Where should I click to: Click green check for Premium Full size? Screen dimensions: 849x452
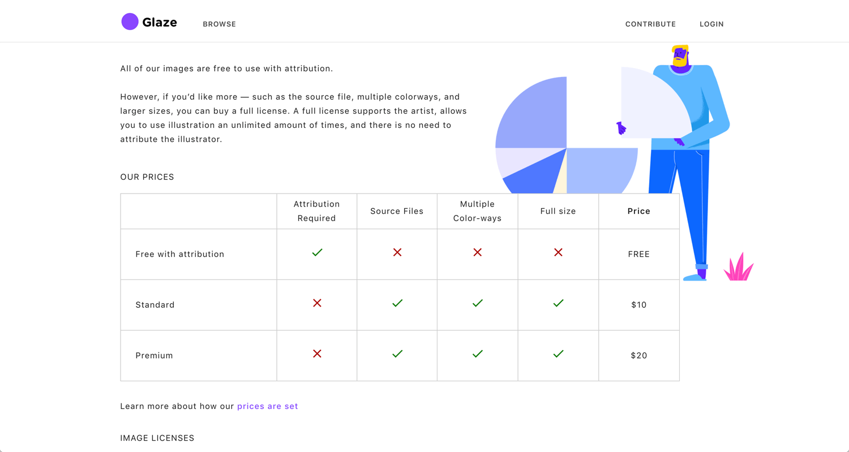tap(558, 354)
